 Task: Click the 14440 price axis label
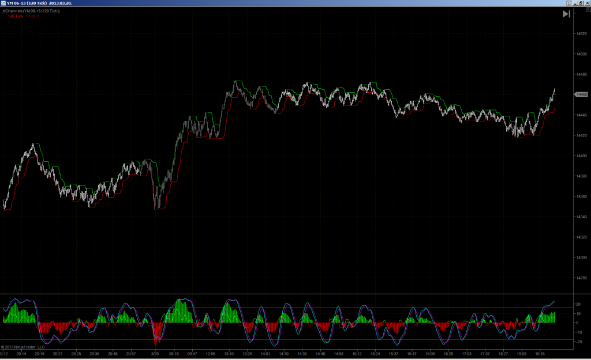[581, 115]
